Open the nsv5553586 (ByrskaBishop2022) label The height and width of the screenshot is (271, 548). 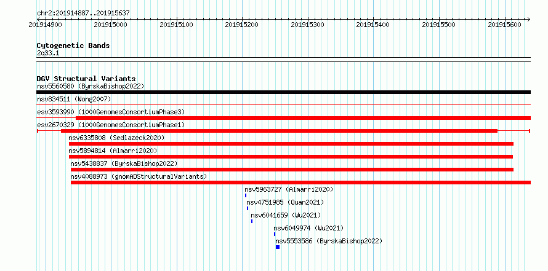pyautogui.click(x=329, y=241)
